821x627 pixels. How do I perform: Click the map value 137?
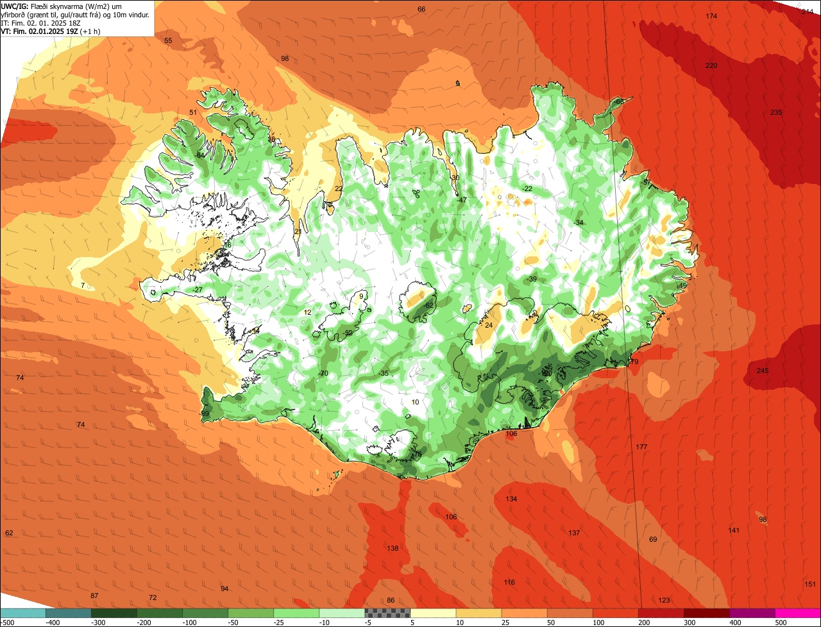pyautogui.click(x=574, y=533)
